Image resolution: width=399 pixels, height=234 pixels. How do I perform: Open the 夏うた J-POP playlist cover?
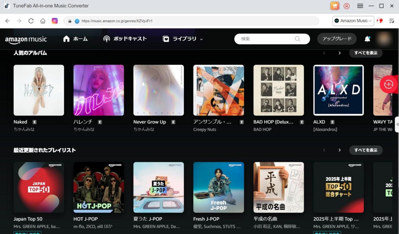click(x=159, y=187)
